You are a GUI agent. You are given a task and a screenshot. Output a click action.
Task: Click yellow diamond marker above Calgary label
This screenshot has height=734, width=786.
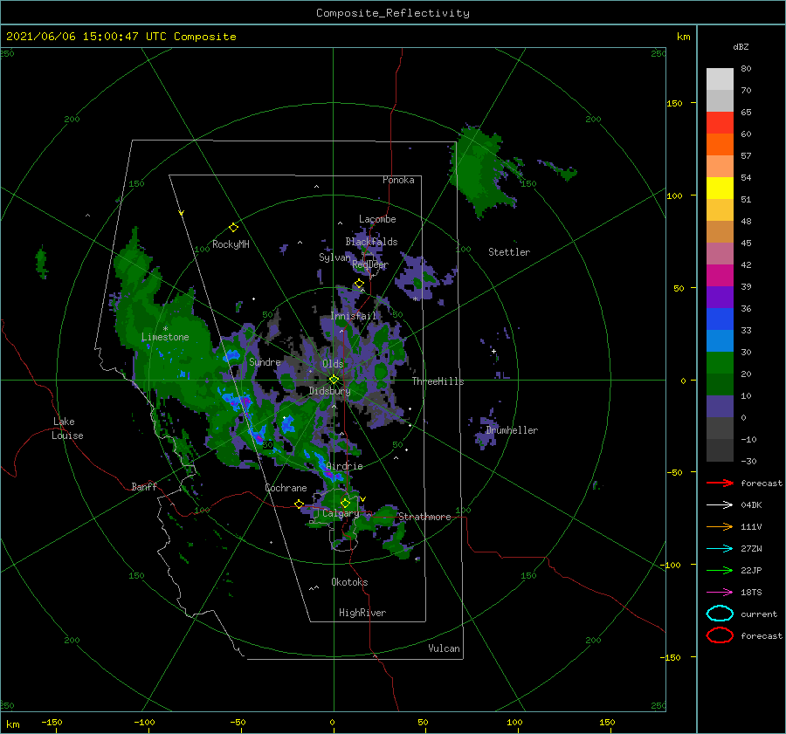345,503
